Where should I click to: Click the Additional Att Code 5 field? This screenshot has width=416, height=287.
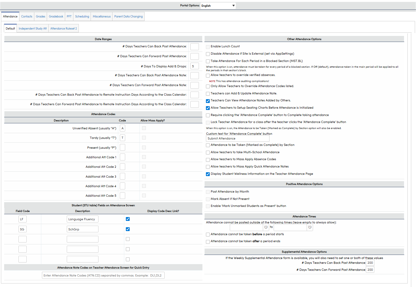click(x=122, y=195)
